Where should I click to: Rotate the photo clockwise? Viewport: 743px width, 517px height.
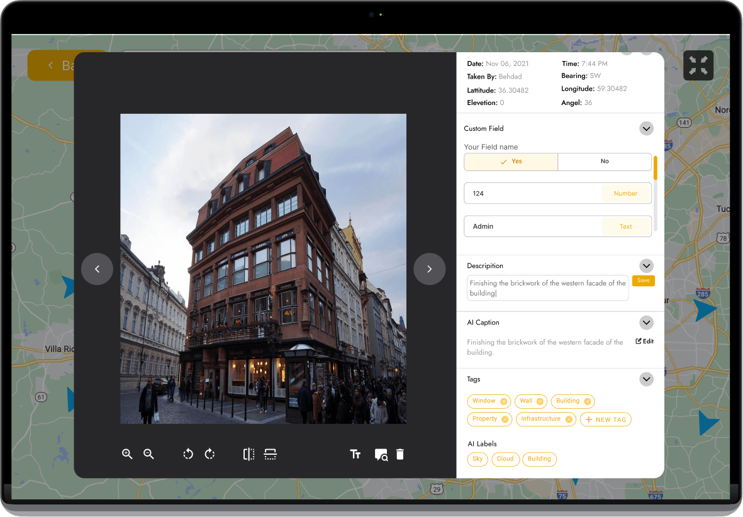(x=210, y=454)
